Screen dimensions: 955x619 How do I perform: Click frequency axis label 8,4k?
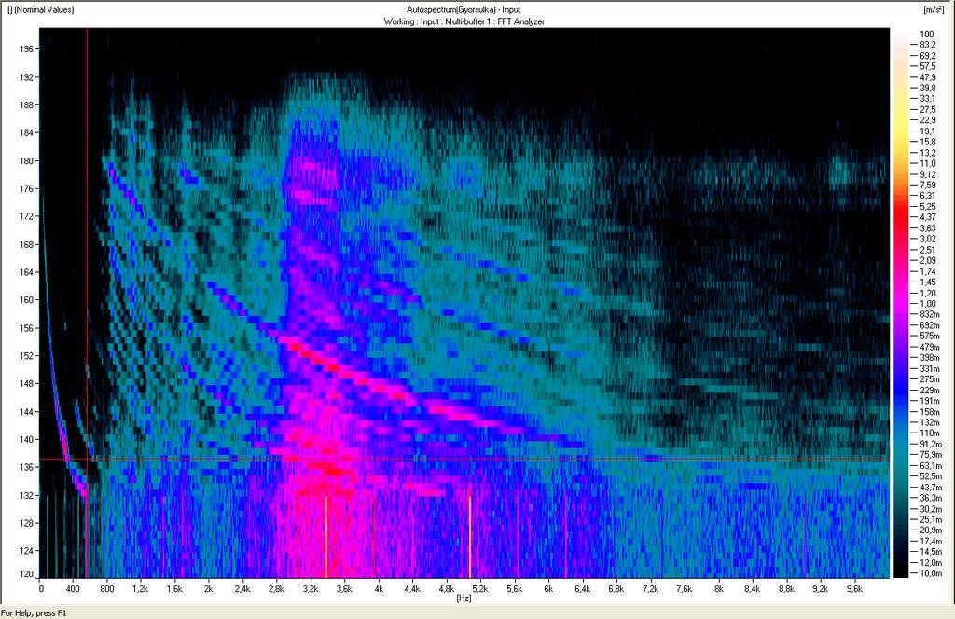coord(753,589)
